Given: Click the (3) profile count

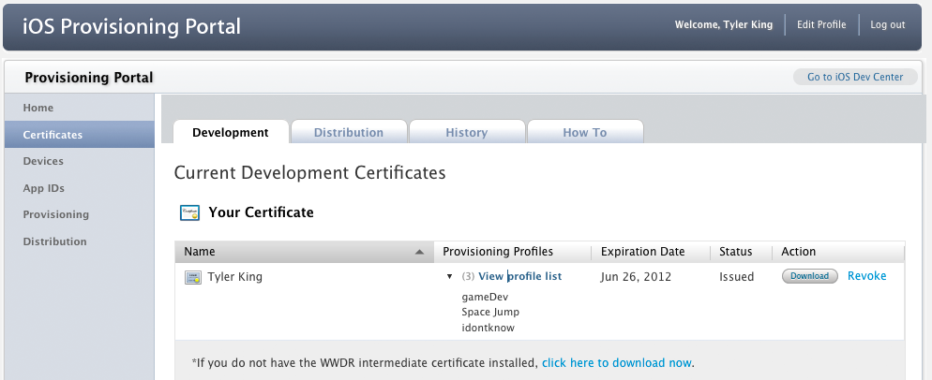Looking at the screenshot, I should [468, 276].
